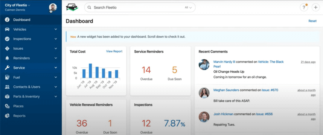The image size is (323, 135).
Task: Open the Reports sidebar item
Action: tap(31, 116)
